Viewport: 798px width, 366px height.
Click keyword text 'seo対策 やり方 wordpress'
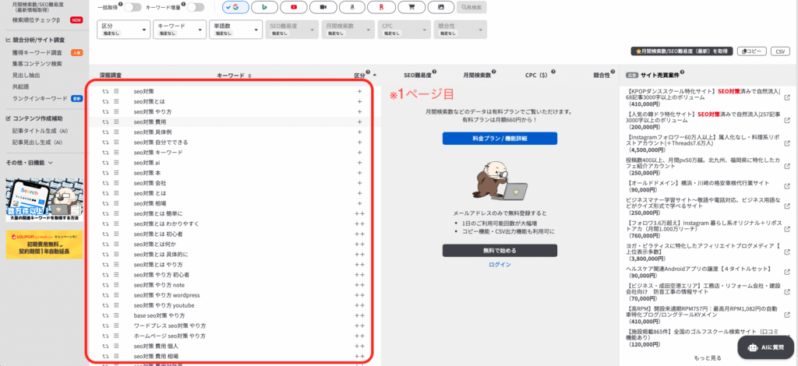pyautogui.click(x=167, y=295)
